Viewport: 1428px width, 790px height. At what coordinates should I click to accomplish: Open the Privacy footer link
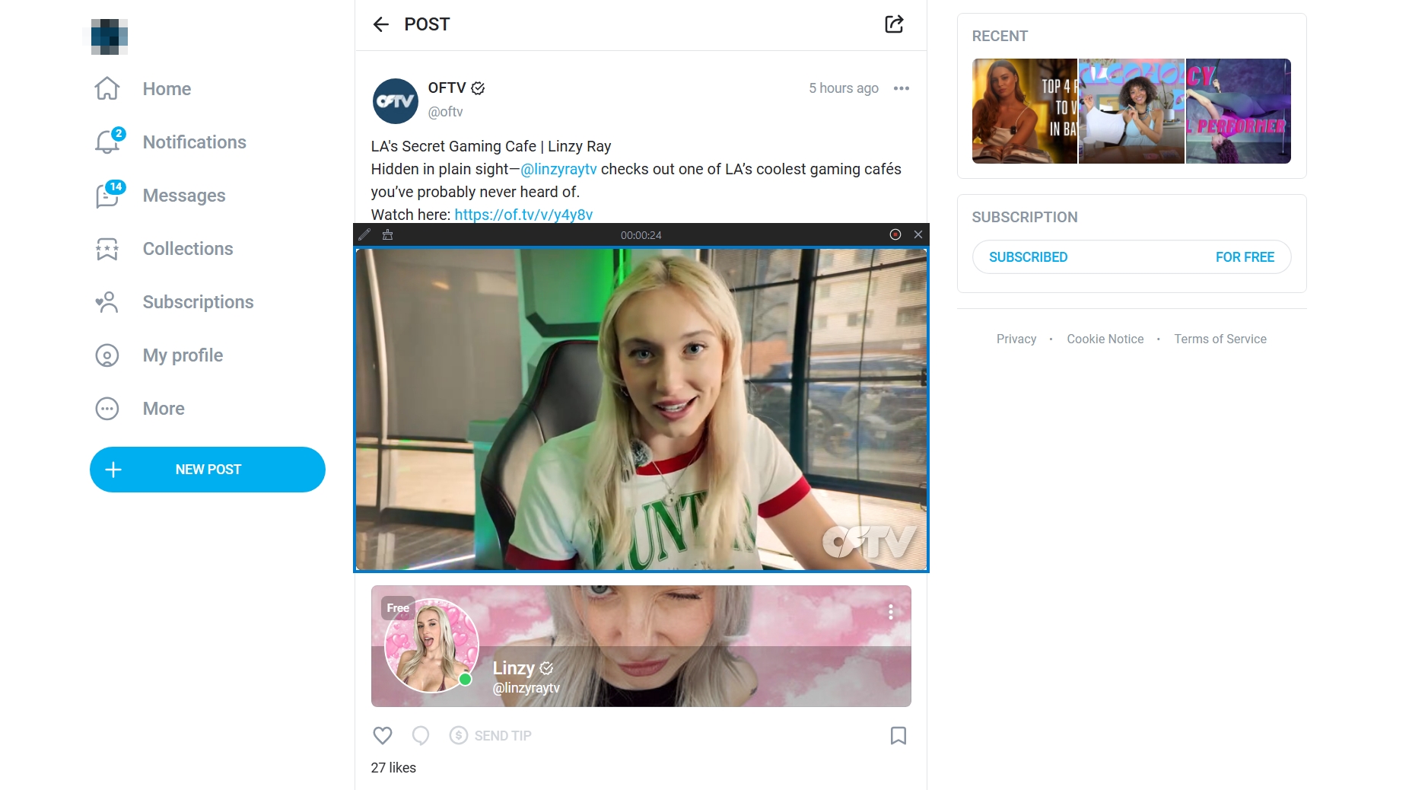[1016, 339]
